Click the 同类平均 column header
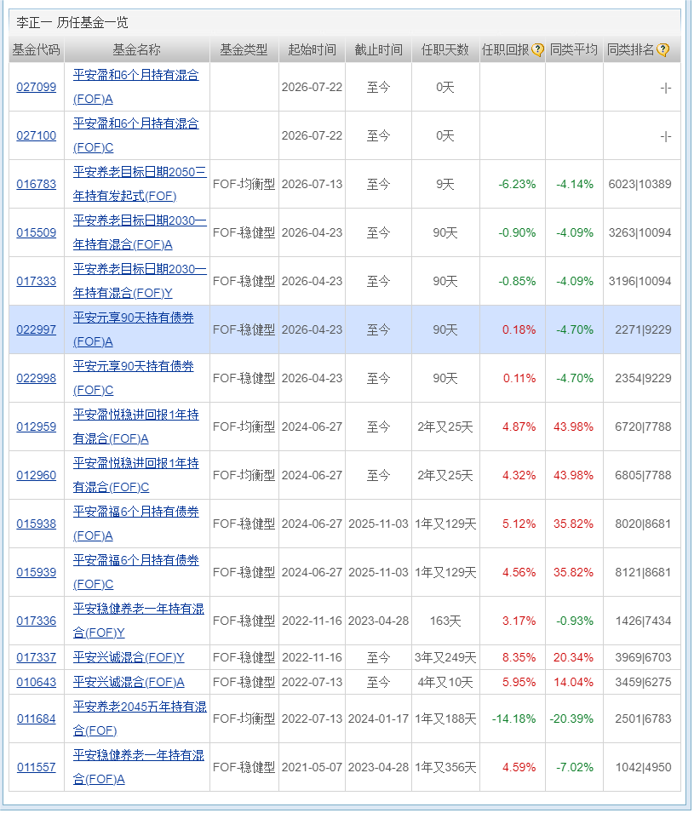Screen dimensions: 694x813 574,49
